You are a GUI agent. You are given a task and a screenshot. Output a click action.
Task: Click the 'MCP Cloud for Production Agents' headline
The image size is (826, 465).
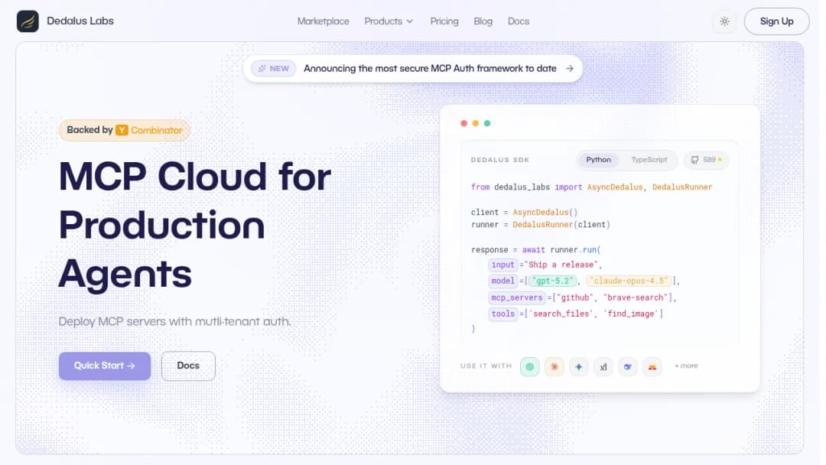pos(195,225)
